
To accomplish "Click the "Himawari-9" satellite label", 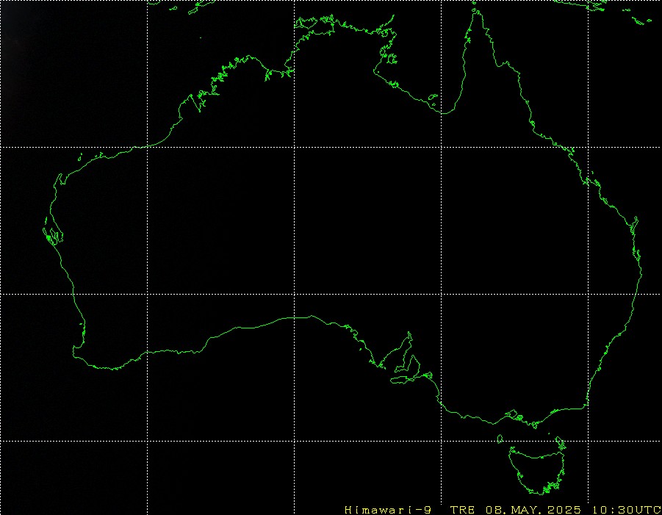I will point(387,510).
